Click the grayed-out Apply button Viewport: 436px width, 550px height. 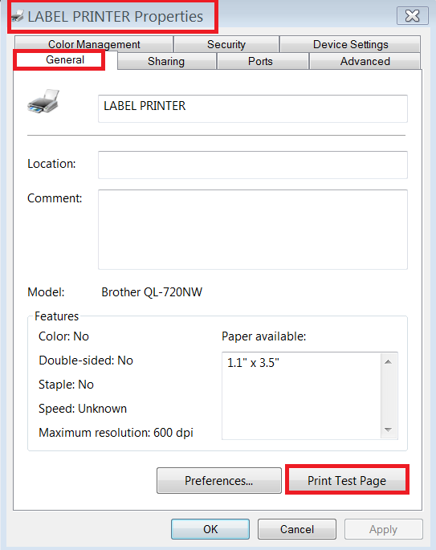(383, 529)
